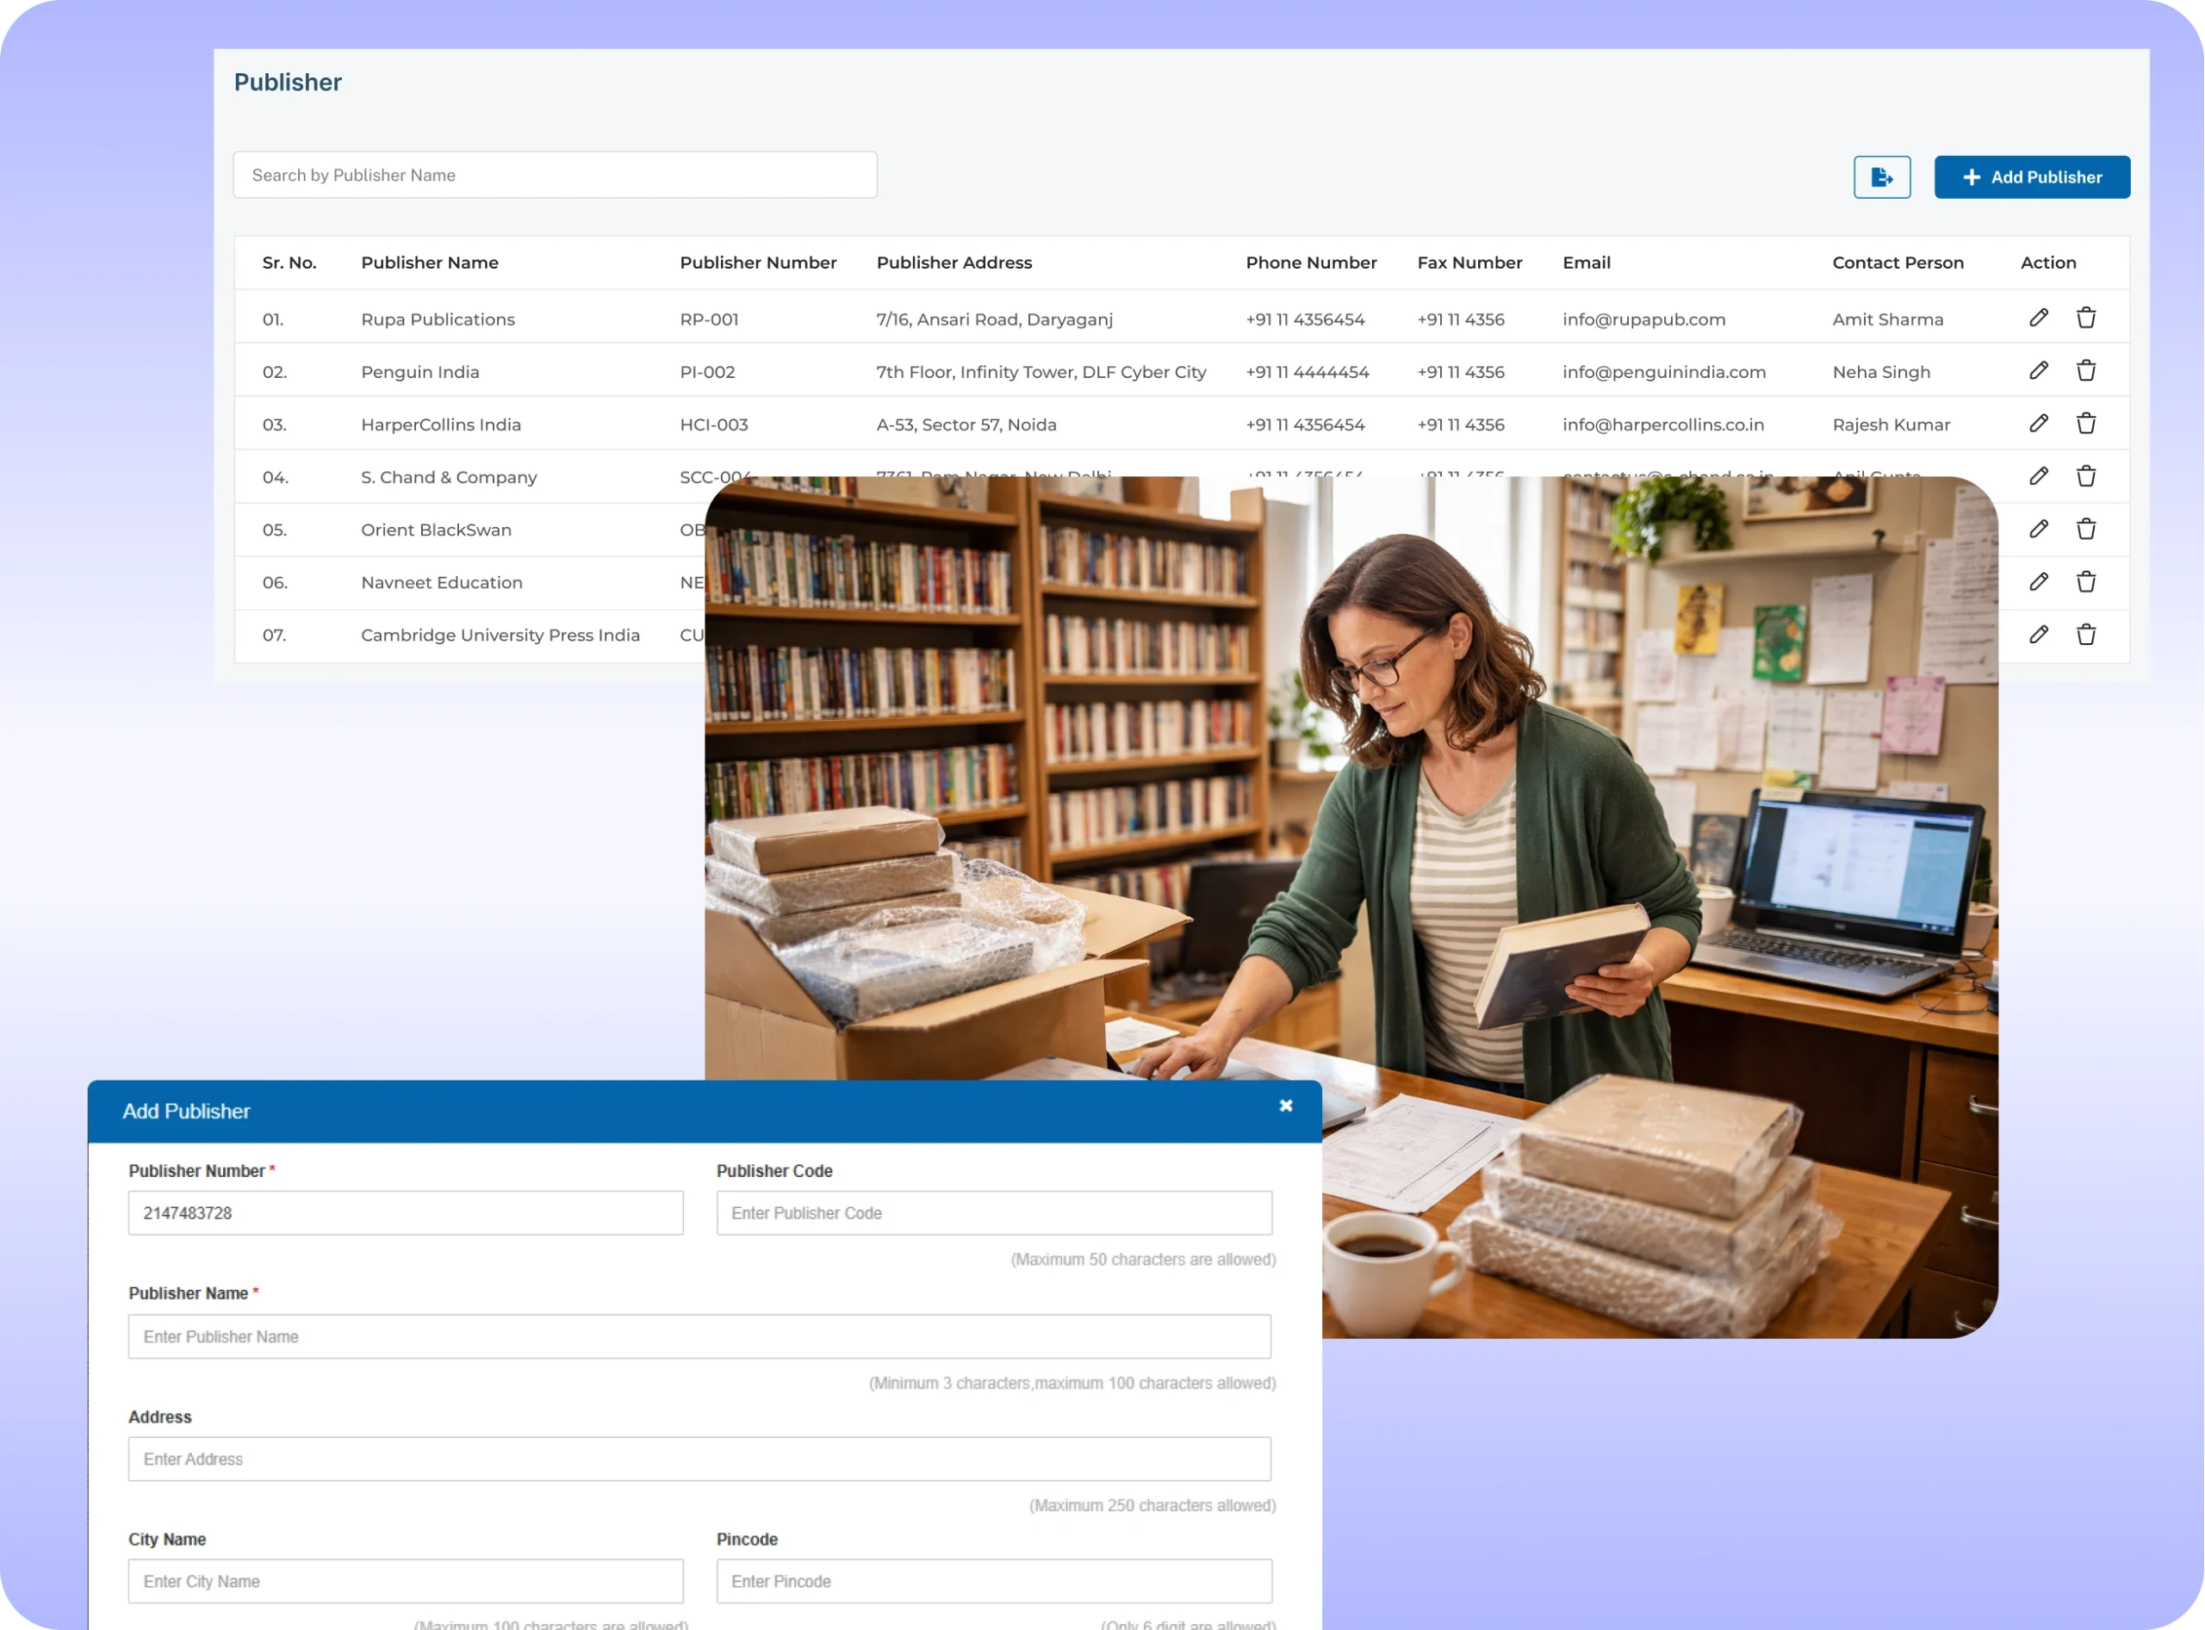Delete the HarperCollins India row
This screenshot has height=1630, width=2205.
coord(2085,424)
